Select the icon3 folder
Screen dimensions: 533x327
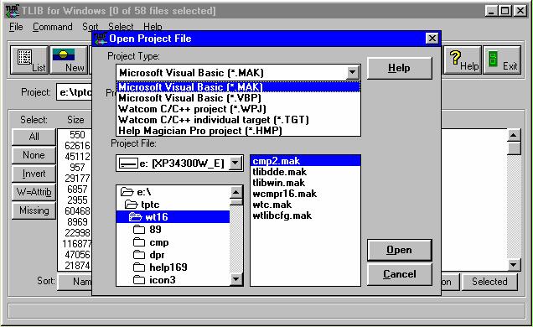tap(173, 280)
